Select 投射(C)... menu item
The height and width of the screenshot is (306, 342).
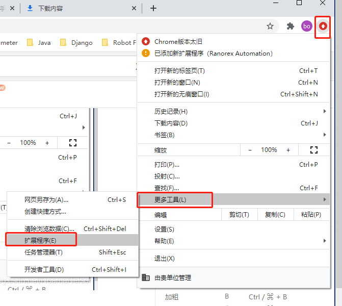[233, 176]
